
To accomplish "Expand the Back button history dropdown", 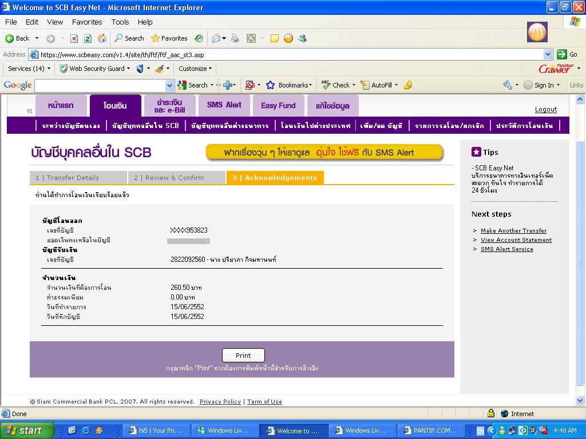I will click(37, 38).
